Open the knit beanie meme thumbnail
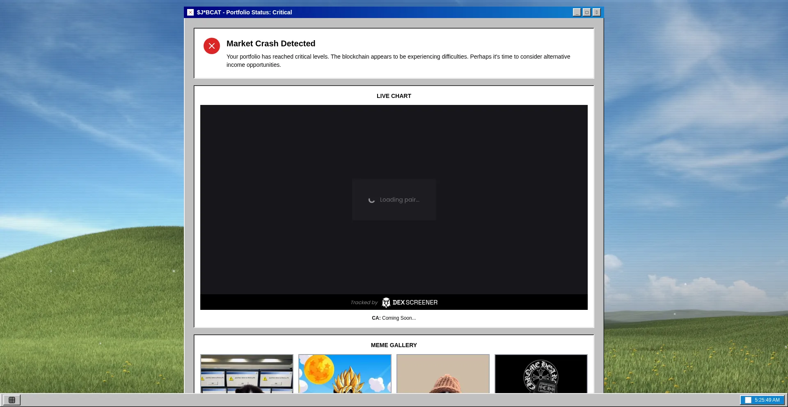Image resolution: width=788 pixels, height=407 pixels. (x=443, y=374)
